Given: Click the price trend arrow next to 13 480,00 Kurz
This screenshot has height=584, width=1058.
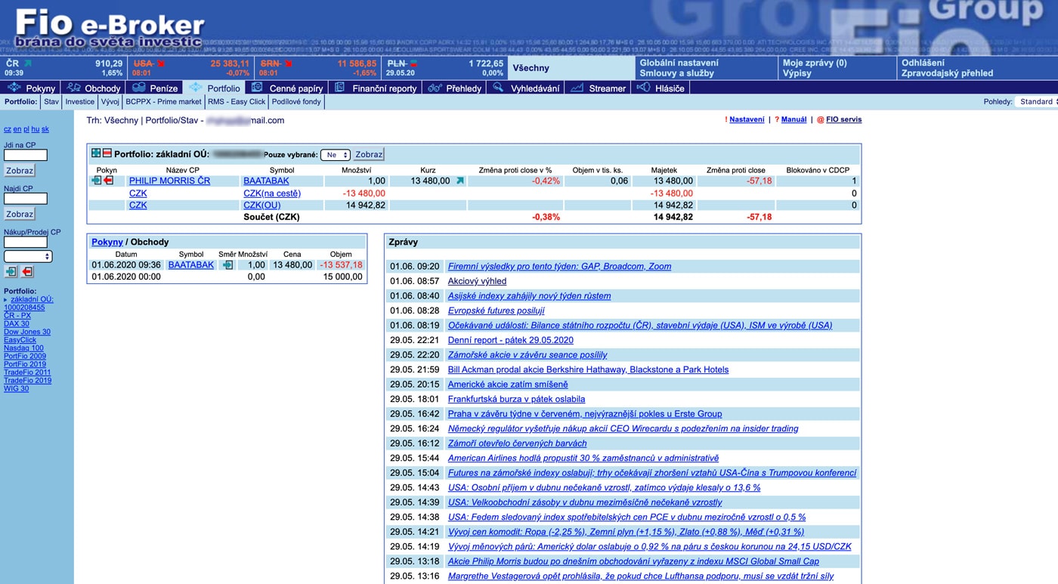Looking at the screenshot, I should [459, 181].
